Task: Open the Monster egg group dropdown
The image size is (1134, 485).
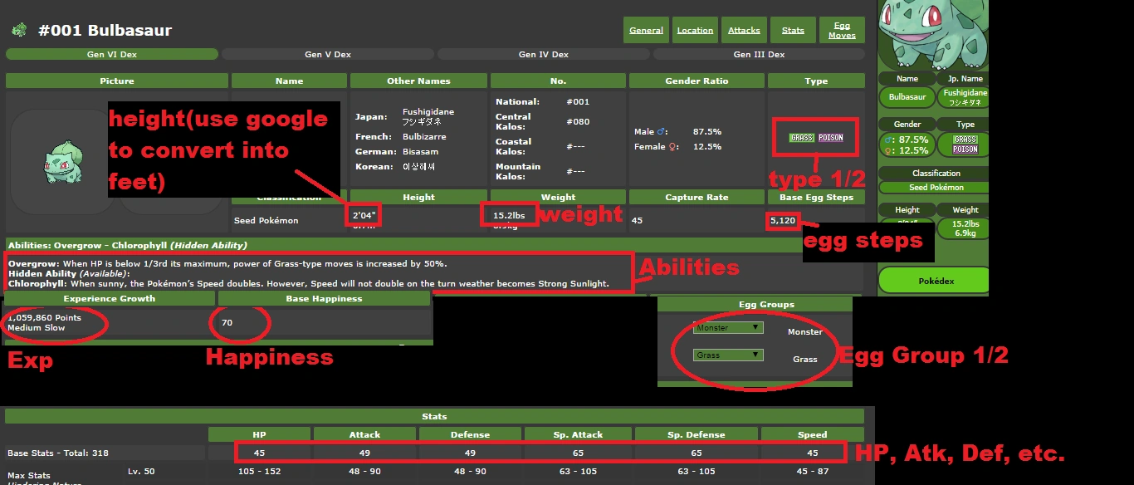Action: 728,327
